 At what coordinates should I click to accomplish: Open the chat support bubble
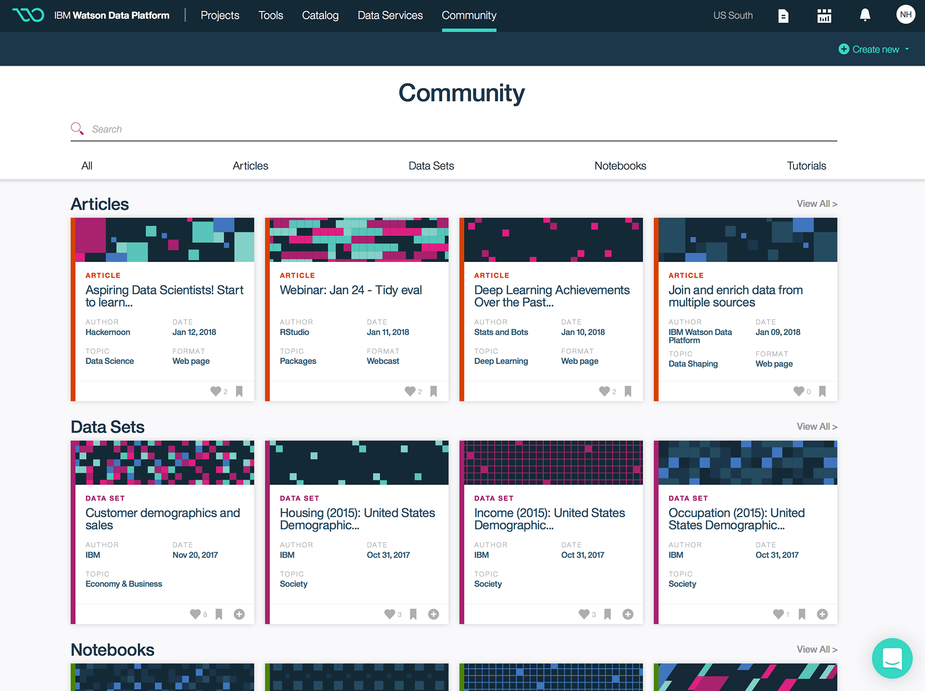pos(892,658)
